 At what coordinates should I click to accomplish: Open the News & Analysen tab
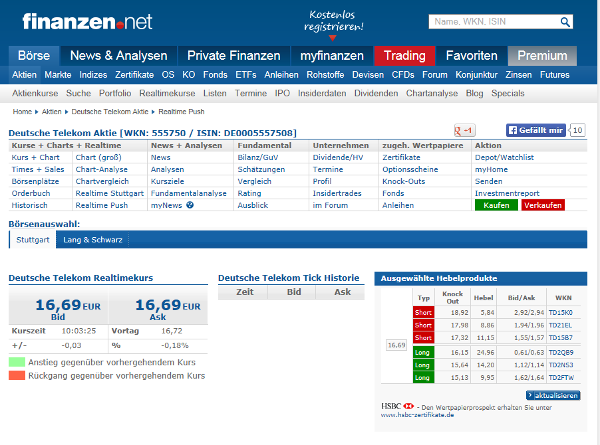tap(118, 56)
